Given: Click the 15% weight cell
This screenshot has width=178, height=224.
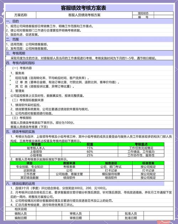Looking at the screenshot, I should point(90,148).
